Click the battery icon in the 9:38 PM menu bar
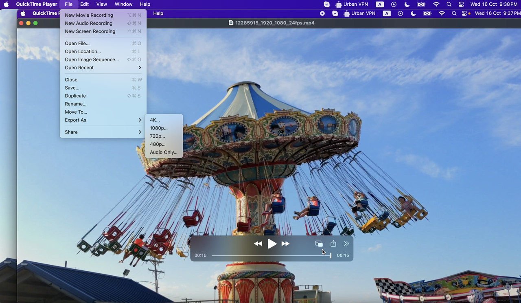Viewport: 521px width, 303px height. (x=421, y=4)
